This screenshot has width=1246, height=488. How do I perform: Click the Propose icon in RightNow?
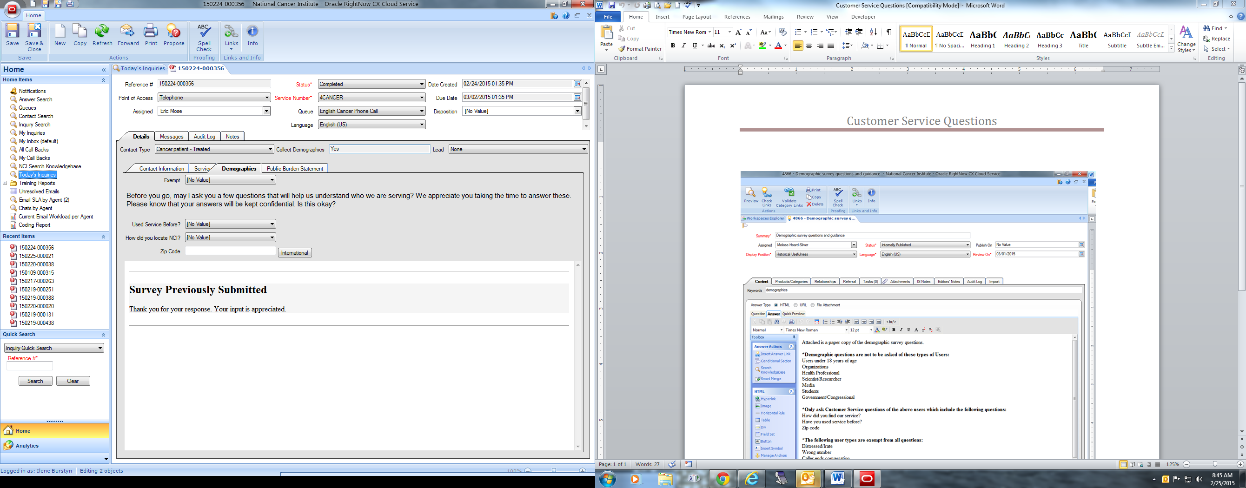[173, 35]
